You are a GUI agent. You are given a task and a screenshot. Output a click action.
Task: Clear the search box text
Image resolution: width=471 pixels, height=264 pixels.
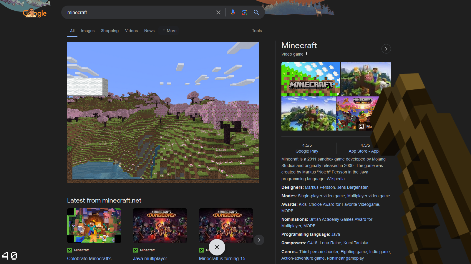click(218, 12)
